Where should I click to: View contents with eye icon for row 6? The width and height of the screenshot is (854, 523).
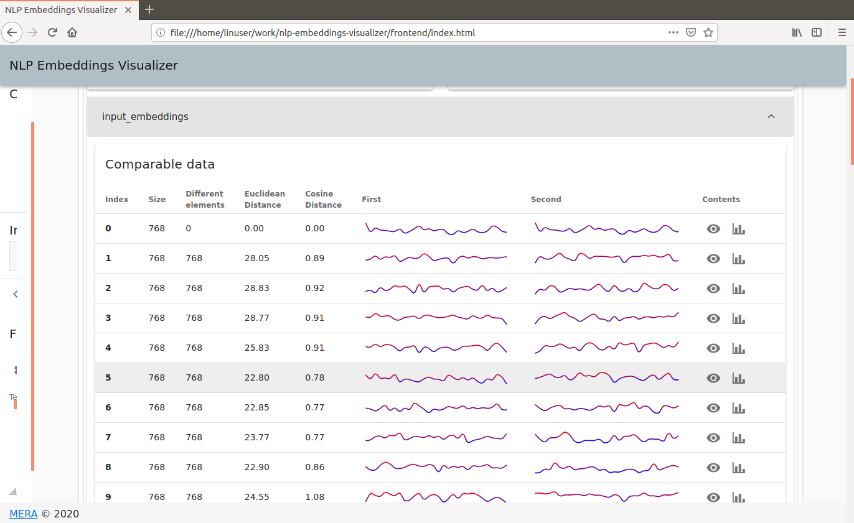(713, 408)
